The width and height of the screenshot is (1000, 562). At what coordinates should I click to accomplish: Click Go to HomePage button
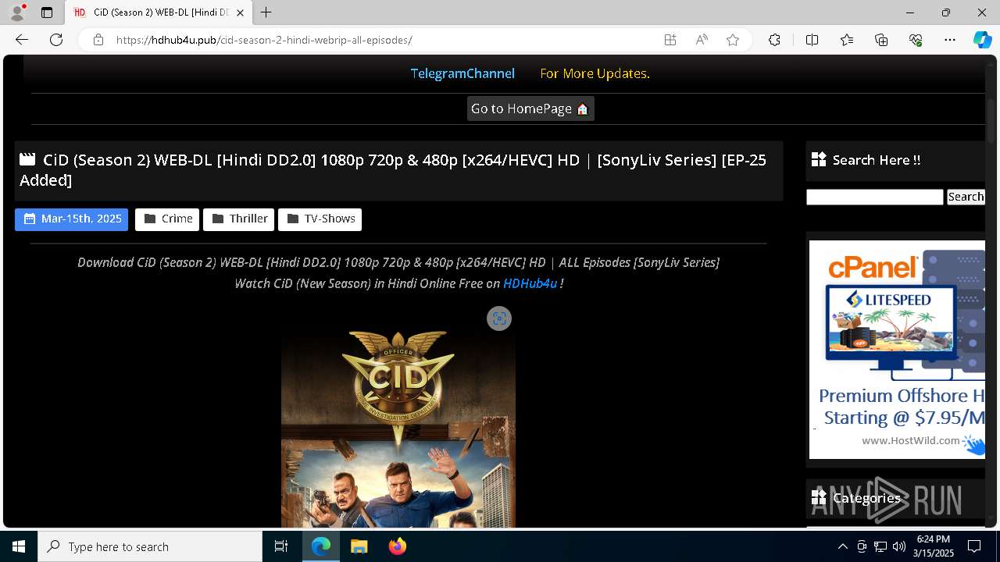(x=530, y=108)
